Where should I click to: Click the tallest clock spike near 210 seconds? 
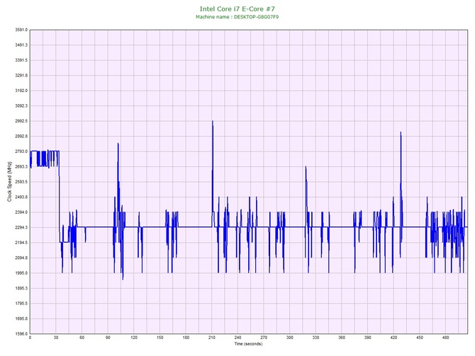pyautogui.click(x=213, y=121)
